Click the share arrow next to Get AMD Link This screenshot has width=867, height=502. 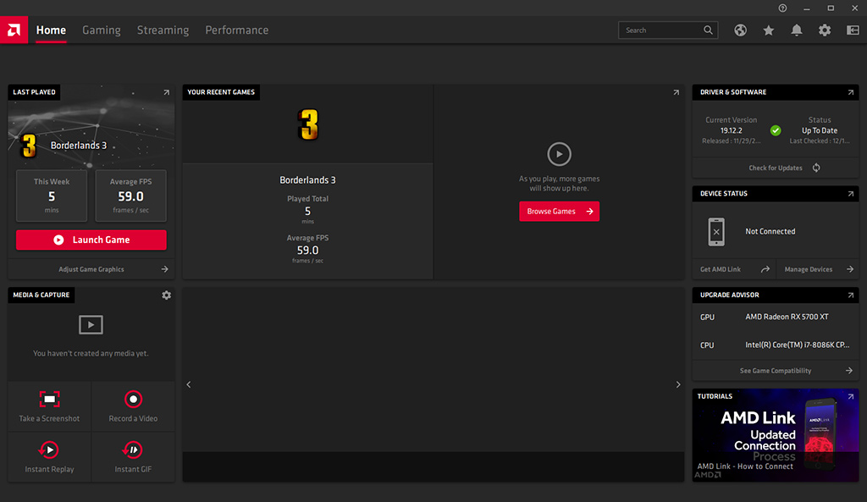click(765, 269)
